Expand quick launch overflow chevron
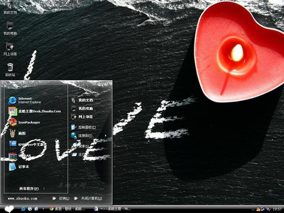 pos(43,209)
